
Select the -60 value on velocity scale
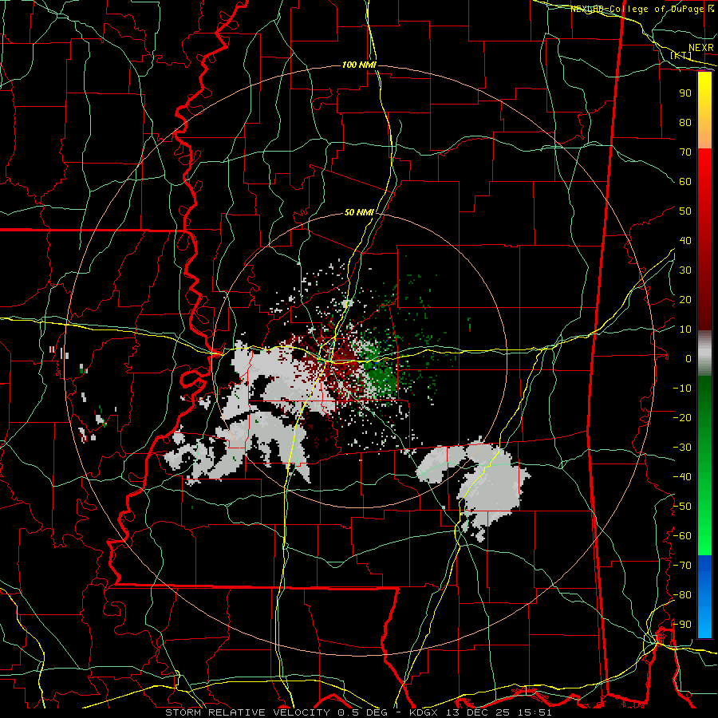682,536
